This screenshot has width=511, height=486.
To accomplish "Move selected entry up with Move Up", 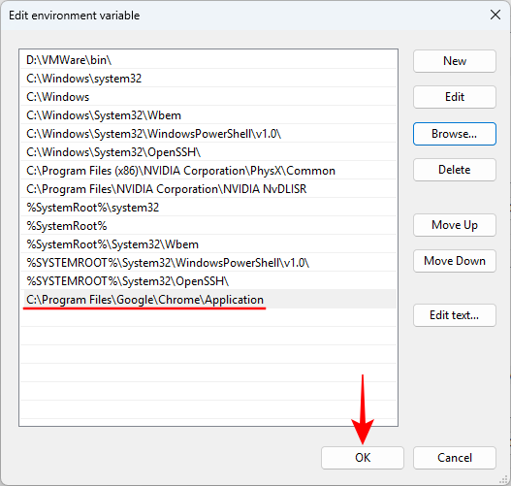I will pyautogui.click(x=455, y=225).
